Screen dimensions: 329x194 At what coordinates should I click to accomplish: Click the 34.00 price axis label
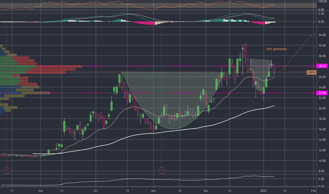click(322, 35)
